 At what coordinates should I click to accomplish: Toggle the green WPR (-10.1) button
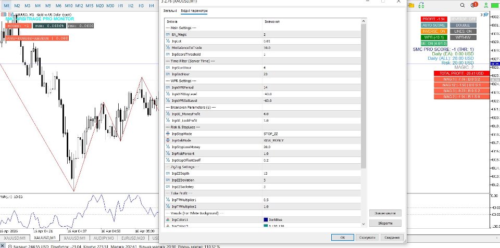click(434, 37)
